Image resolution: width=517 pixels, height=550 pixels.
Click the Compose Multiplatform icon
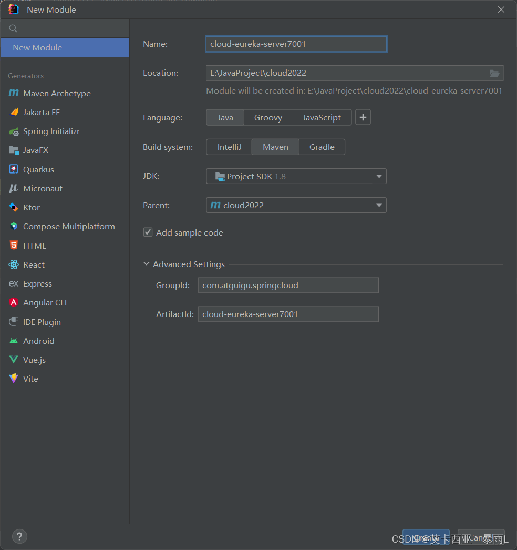click(x=14, y=226)
